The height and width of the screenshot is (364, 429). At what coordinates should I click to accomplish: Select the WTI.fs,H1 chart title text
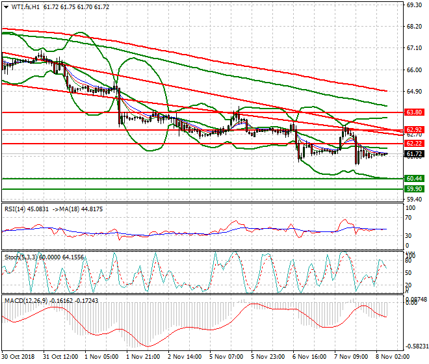(x=26, y=7)
